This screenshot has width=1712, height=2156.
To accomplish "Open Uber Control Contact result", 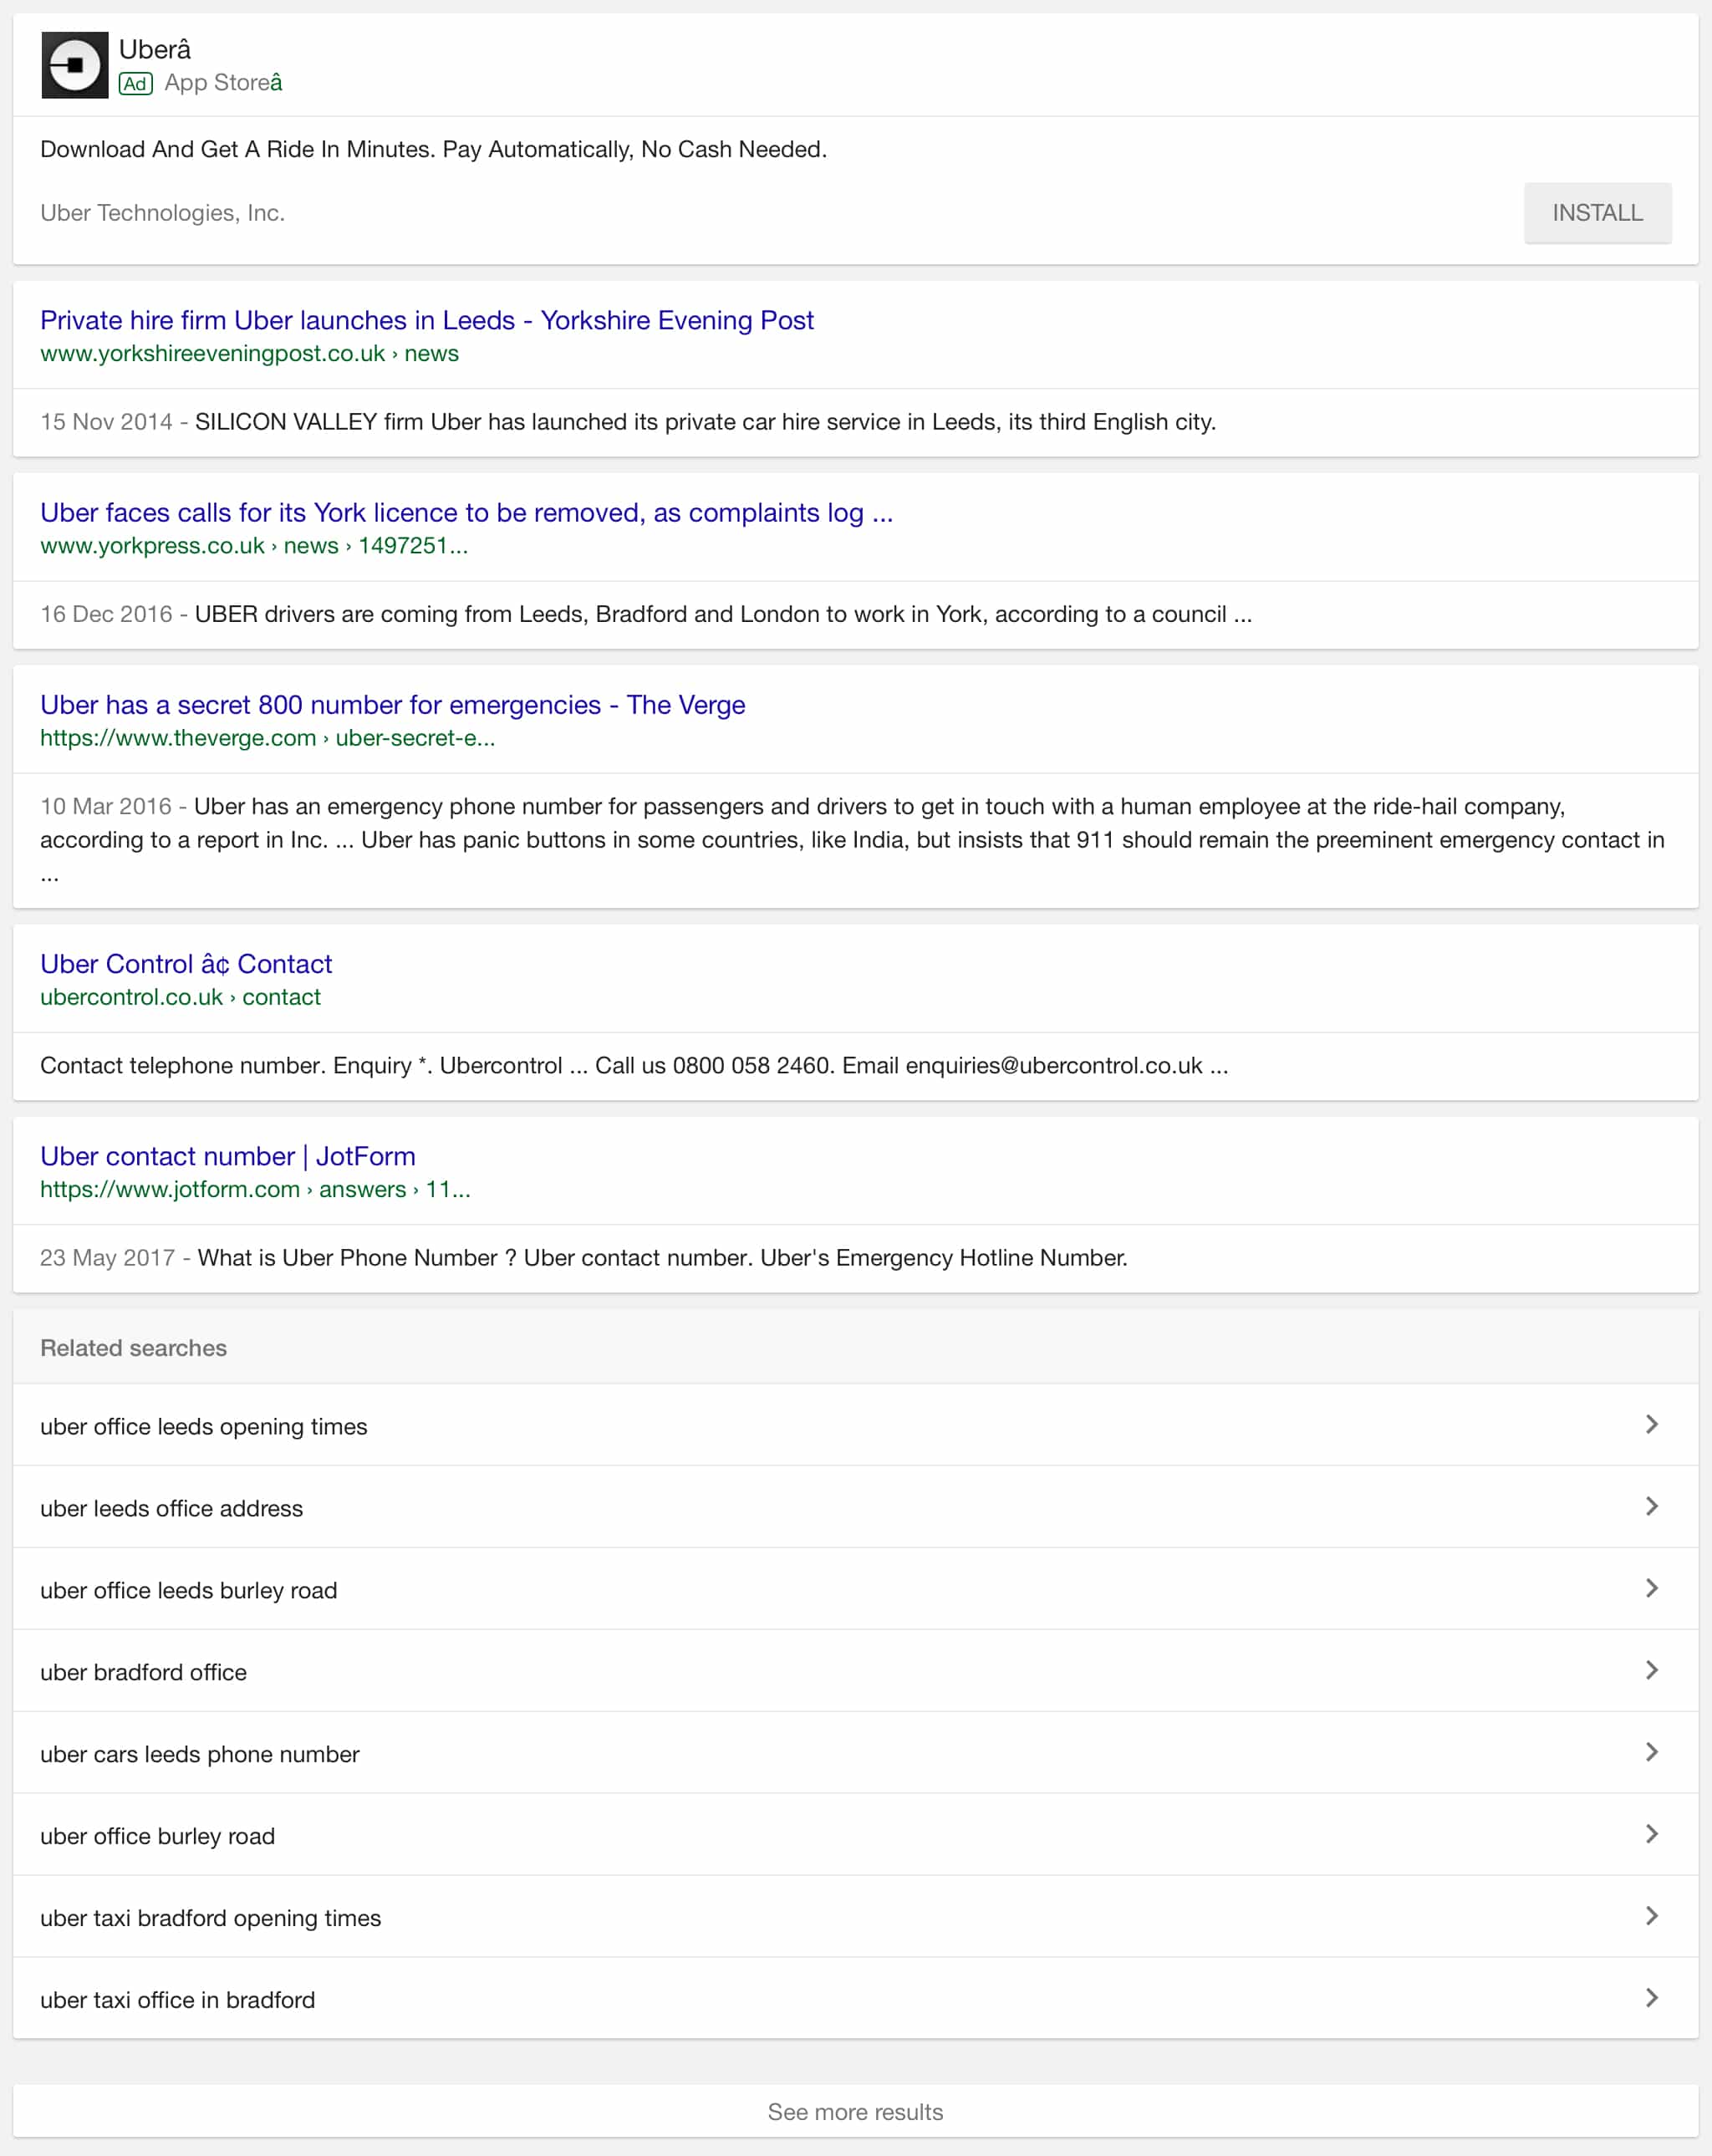I will [186, 963].
